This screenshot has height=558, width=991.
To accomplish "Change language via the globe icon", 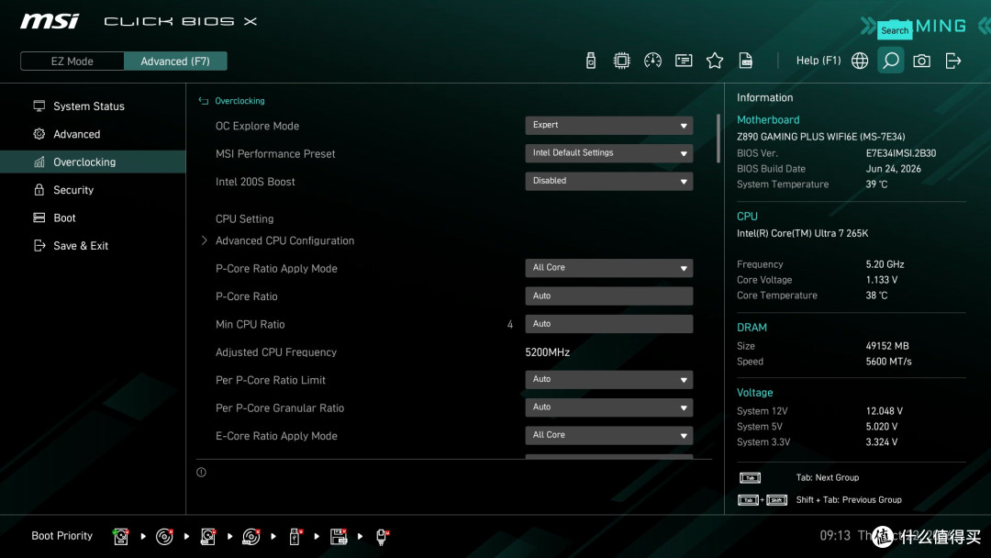I will (x=860, y=61).
